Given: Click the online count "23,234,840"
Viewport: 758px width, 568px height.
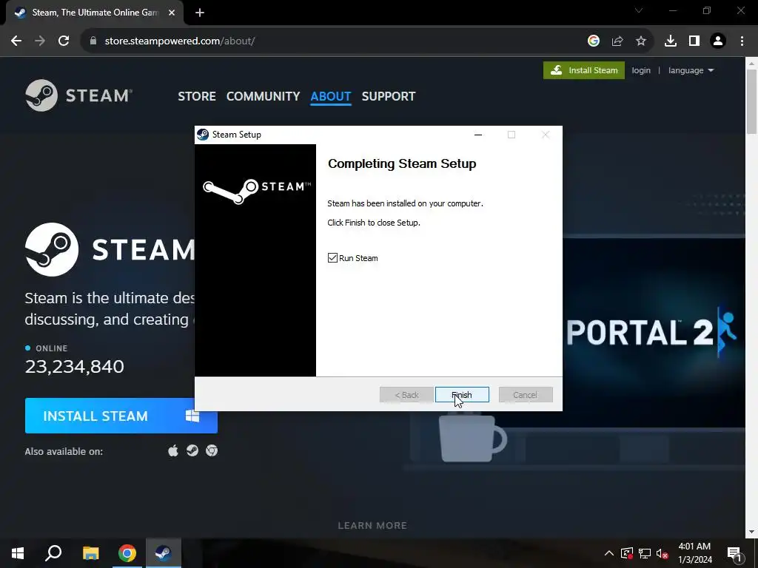Looking at the screenshot, I should [75, 367].
